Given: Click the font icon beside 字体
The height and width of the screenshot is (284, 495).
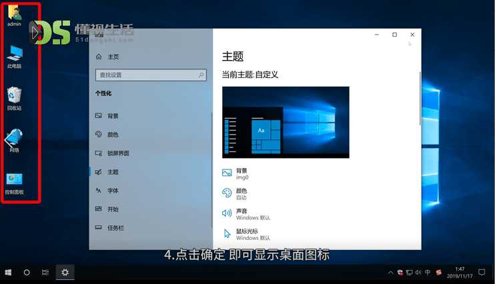Looking at the screenshot, I should pyautogui.click(x=99, y=190).
